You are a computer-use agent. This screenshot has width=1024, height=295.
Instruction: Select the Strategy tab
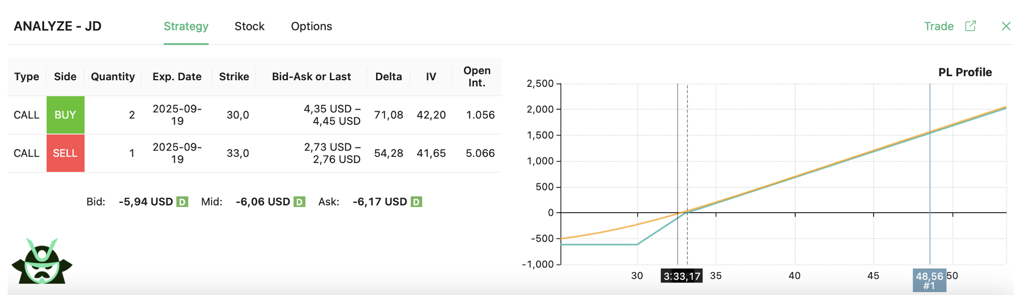pos(186,26)
